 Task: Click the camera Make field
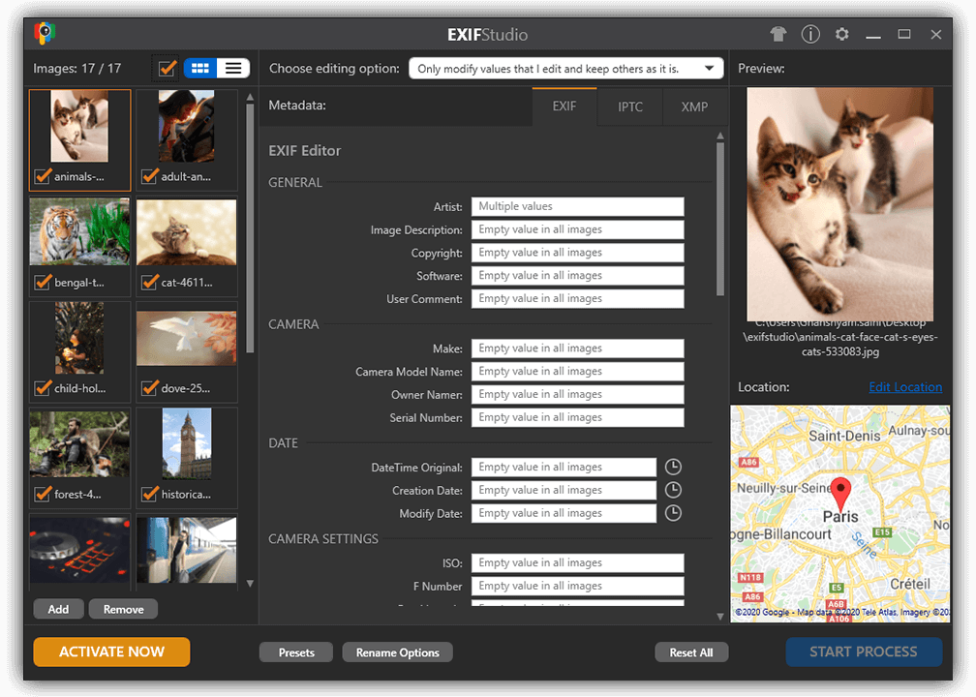click(578, 348)
